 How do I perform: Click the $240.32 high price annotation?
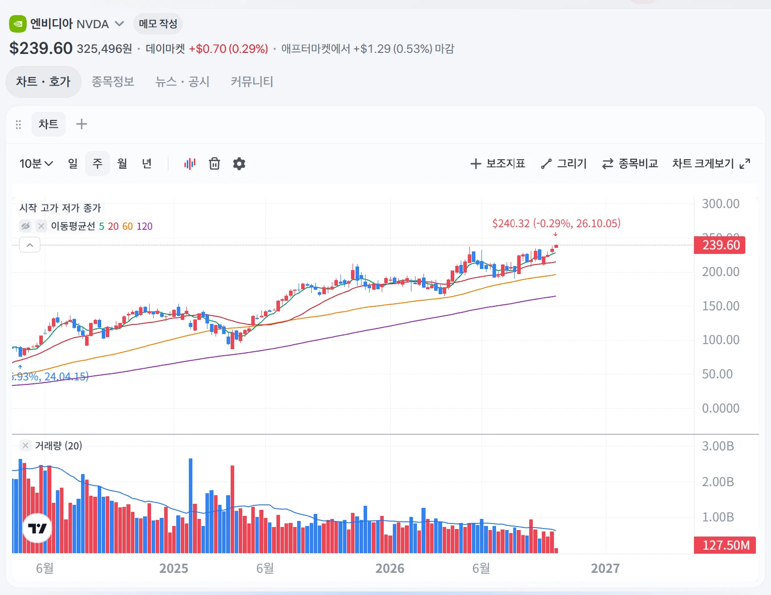tap(556, 223)
